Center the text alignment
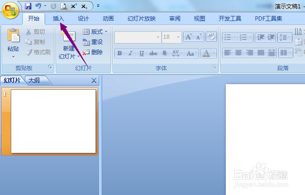Viewport: 305px width, 195px height. (238, 53)
